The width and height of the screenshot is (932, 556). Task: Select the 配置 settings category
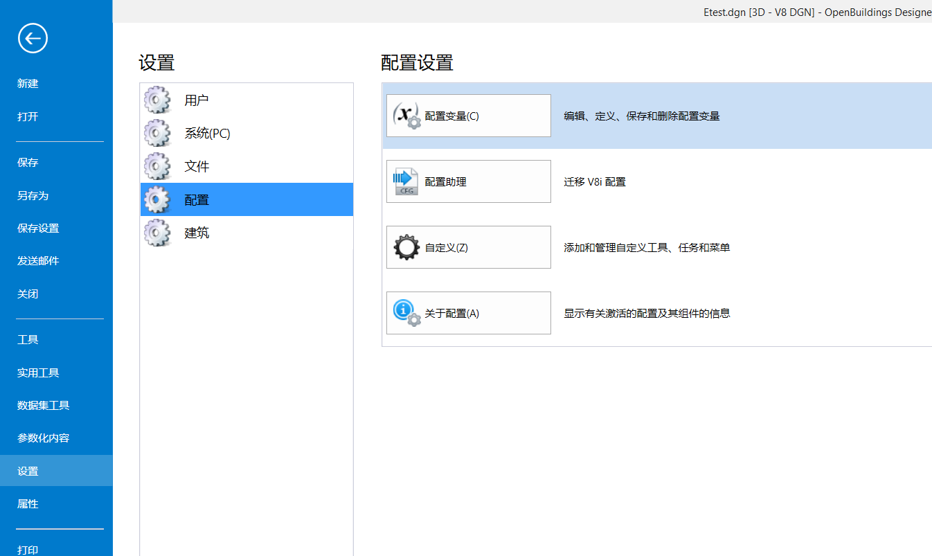click(197, 200)
